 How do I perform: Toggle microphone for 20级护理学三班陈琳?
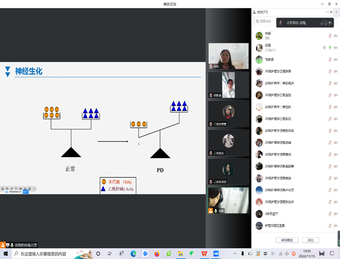coord(330,71)
